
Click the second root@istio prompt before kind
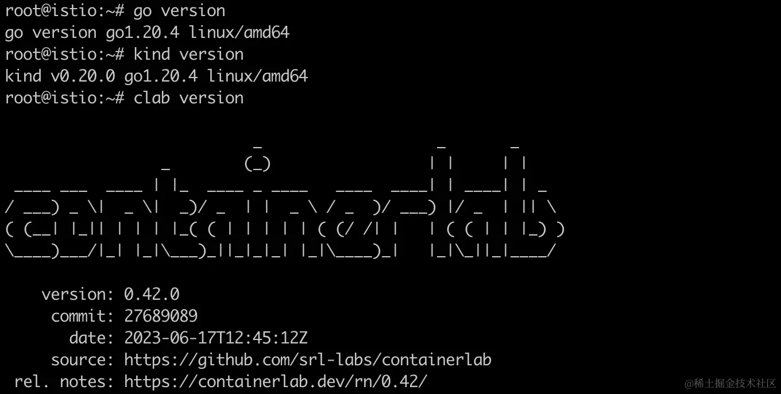click(64, 55)
